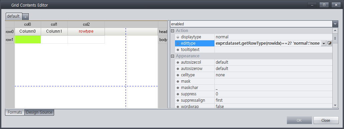The width and height of the screenshot is (344, 129).
Task: Click the bullet icon beside displaytype
Action: click(x=178, y=37)
